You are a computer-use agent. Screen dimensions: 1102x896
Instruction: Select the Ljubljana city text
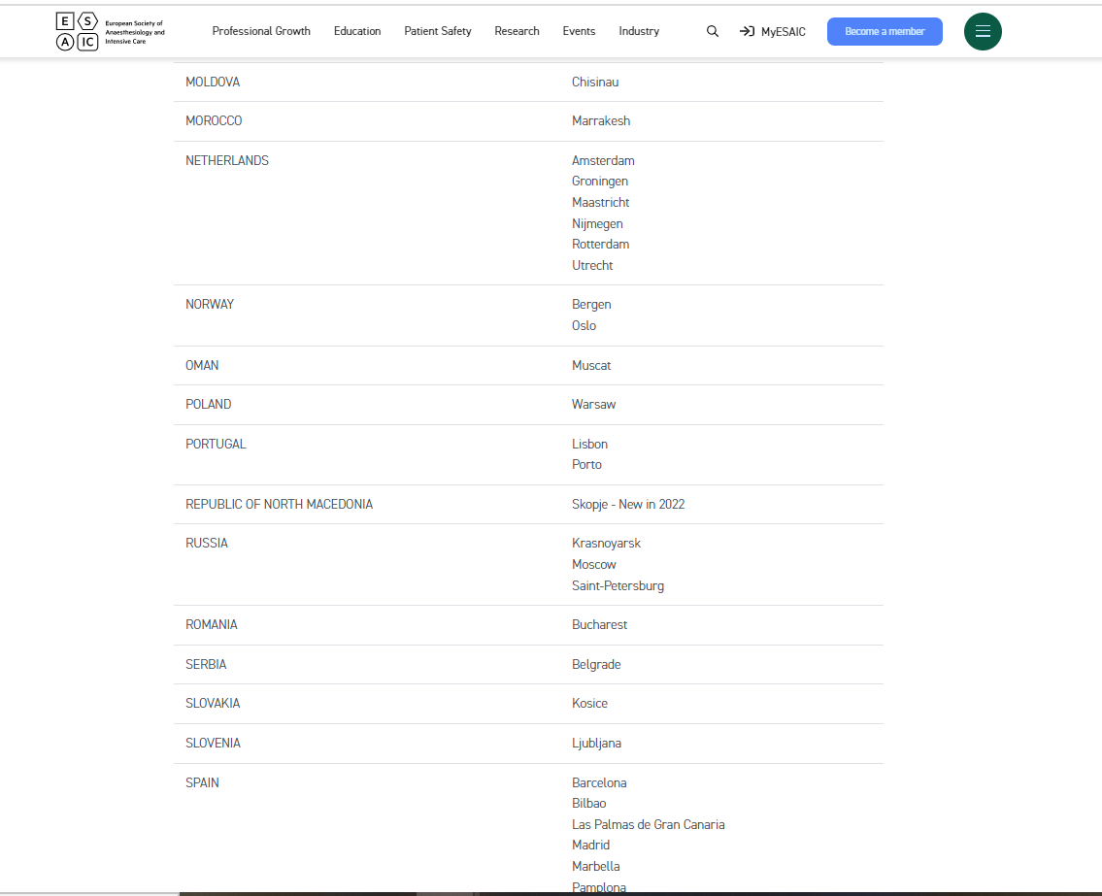tap(596, 744)
